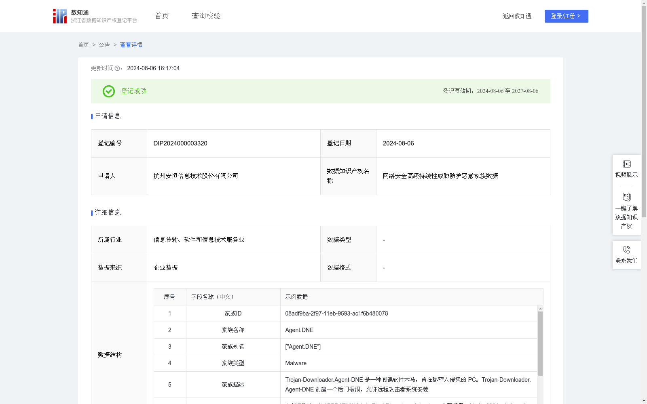The image size is (647, 404).
Task: Click the 所属行业 label cell
Action: point(119,240)
